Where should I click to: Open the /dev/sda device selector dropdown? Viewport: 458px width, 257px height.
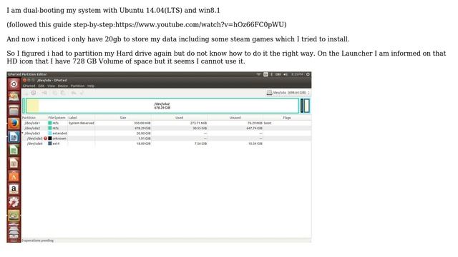pos(288,93)
